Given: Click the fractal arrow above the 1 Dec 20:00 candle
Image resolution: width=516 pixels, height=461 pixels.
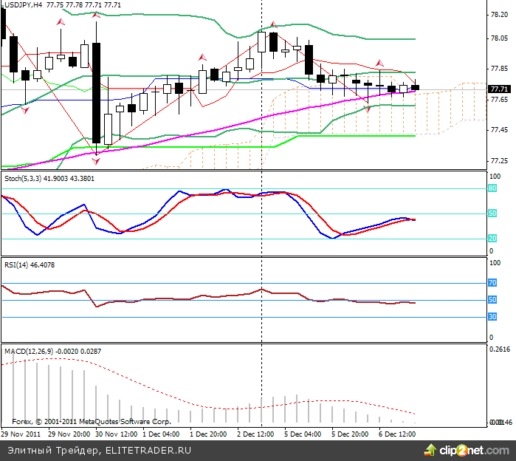Looking at the screenshot, I should (202, 55).
